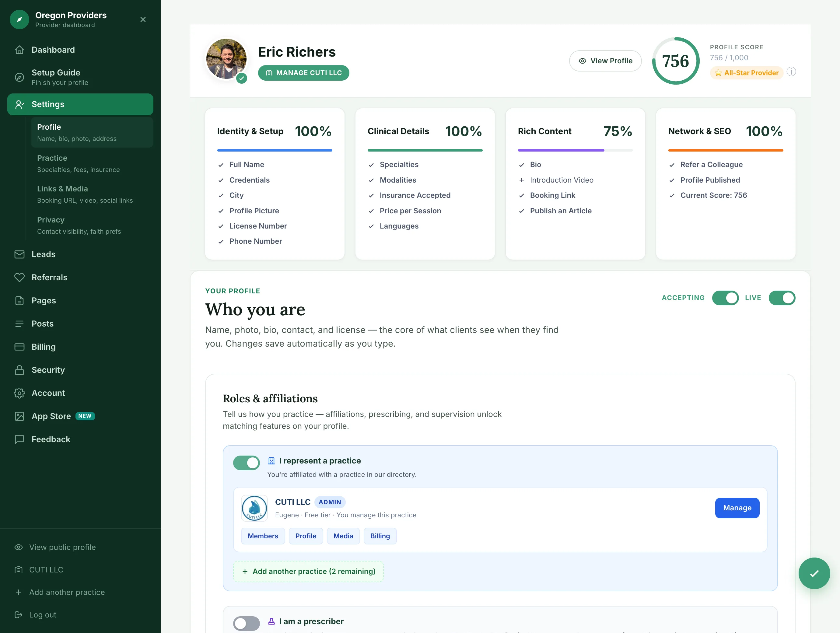Click the Pages document icon
Image resolution: width=840 pixels, height=633 pixels.
tap(19, 301)
